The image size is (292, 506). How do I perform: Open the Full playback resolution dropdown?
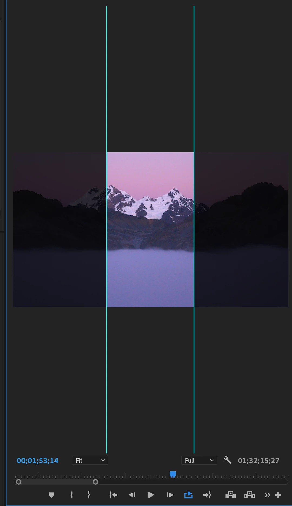coord(199,460)
